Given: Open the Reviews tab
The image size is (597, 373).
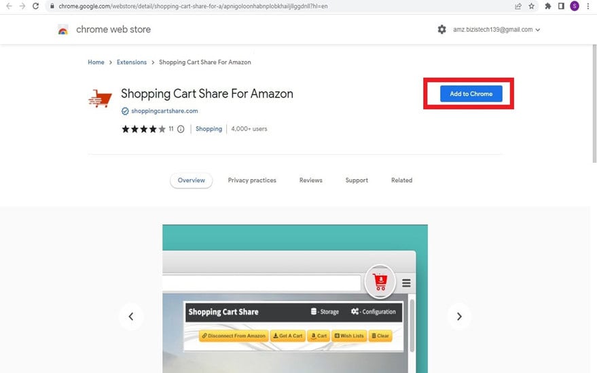Looking at the screenshot, I should 310,180.
